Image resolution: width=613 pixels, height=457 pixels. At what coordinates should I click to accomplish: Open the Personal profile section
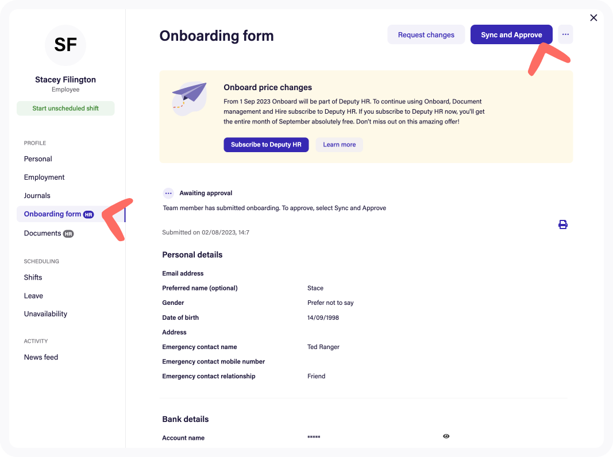38,159
